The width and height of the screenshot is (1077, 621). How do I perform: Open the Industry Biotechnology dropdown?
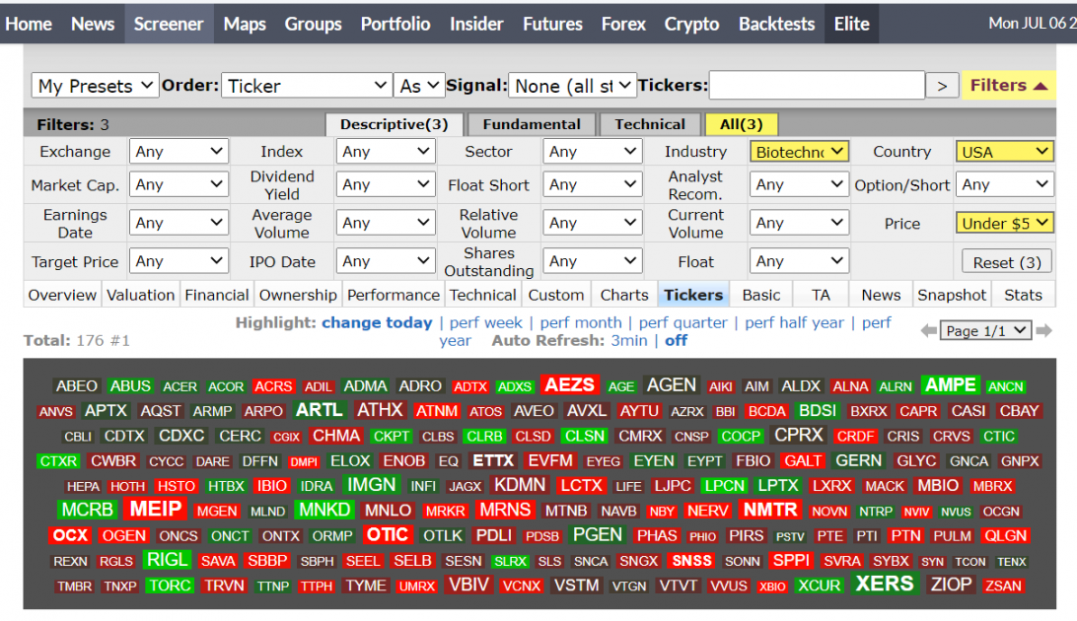click(x=800, y=152)
